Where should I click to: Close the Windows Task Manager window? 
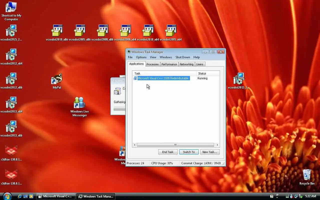[x=221, y=52]
